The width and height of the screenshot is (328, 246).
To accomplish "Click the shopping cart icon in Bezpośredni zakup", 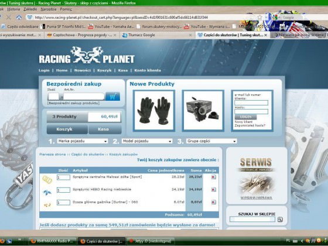I will pyautogui.click(x=112, y=97).
